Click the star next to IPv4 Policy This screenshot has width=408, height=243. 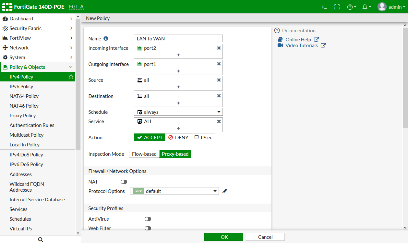[x=70, y=77]
